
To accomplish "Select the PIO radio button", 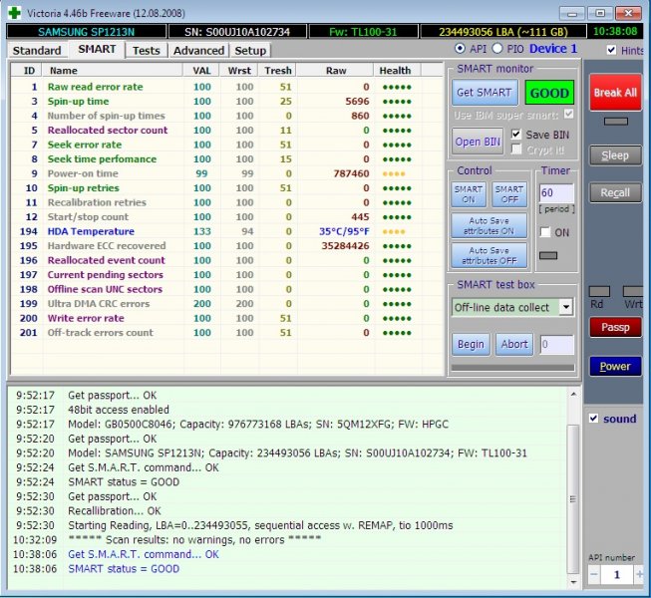I will [x=498, y=49].
